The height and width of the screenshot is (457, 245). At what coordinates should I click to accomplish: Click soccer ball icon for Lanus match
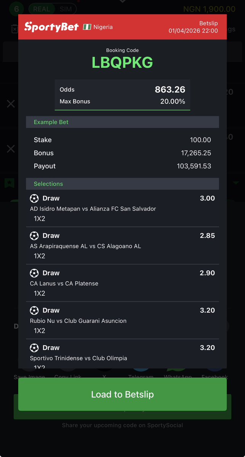pyautogui.click(x=34, y=273)
